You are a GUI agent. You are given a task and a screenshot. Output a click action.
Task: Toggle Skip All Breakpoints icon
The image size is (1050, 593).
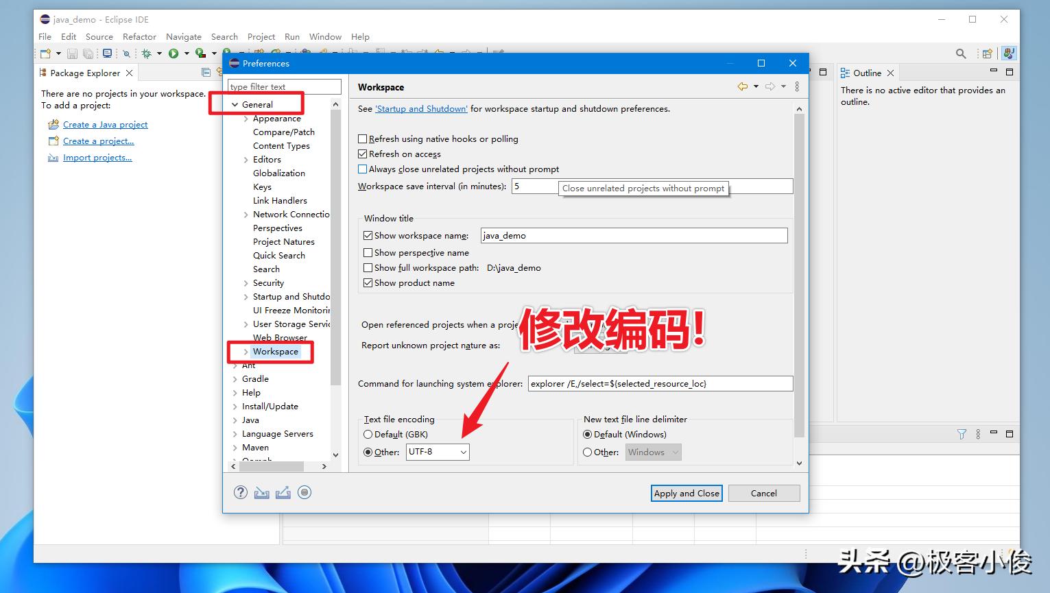pyautogui.click(x=126, y=53)
